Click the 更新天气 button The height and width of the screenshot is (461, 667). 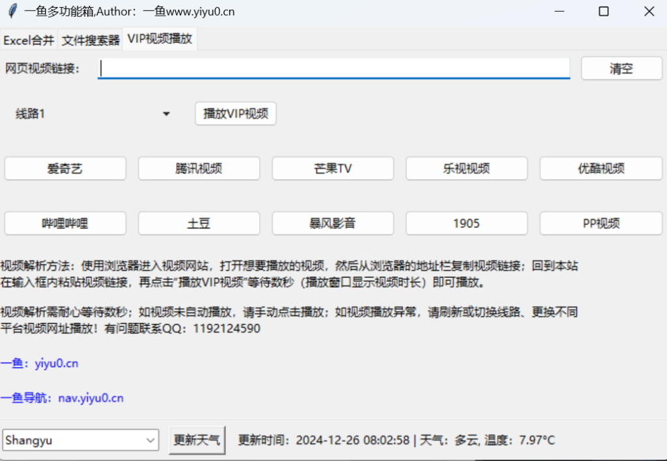point(197,440)
